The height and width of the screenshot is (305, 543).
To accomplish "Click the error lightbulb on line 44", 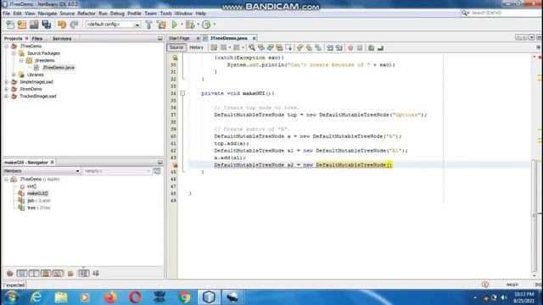I will tap(175, 165).
